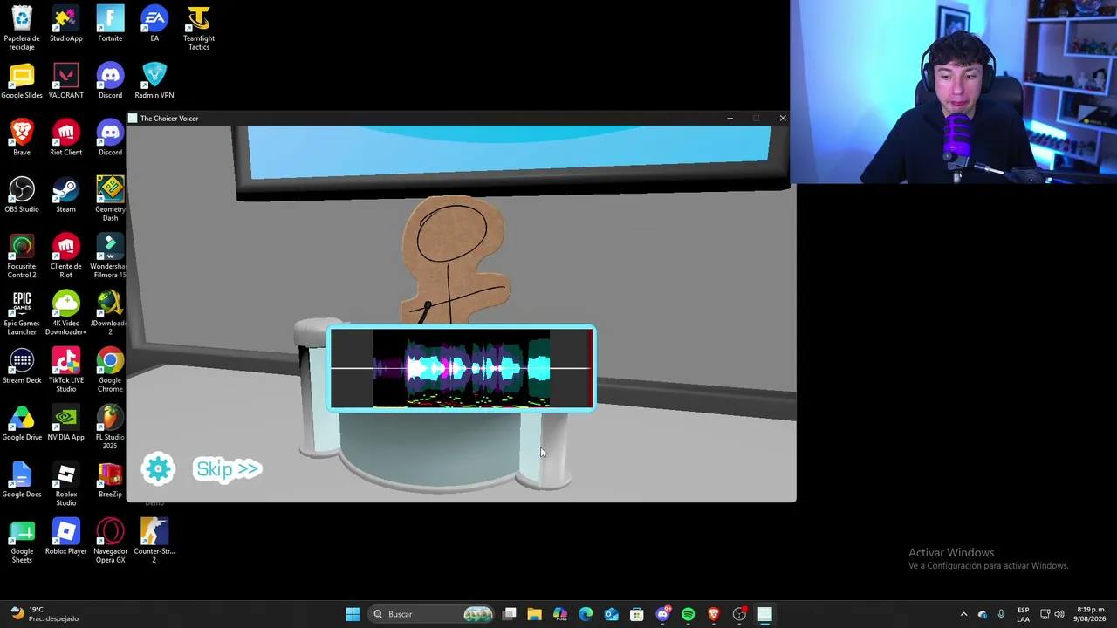Select the Epic Games Launcher icon
Screen dimensions: 1117x628
(x=22, y=313)
